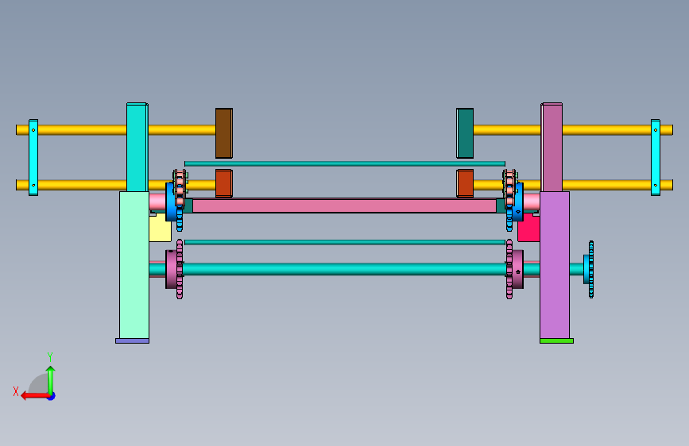Select the cyan end bracket at far right
This screenshot has height=446, width=689.
tap(655, 158)
